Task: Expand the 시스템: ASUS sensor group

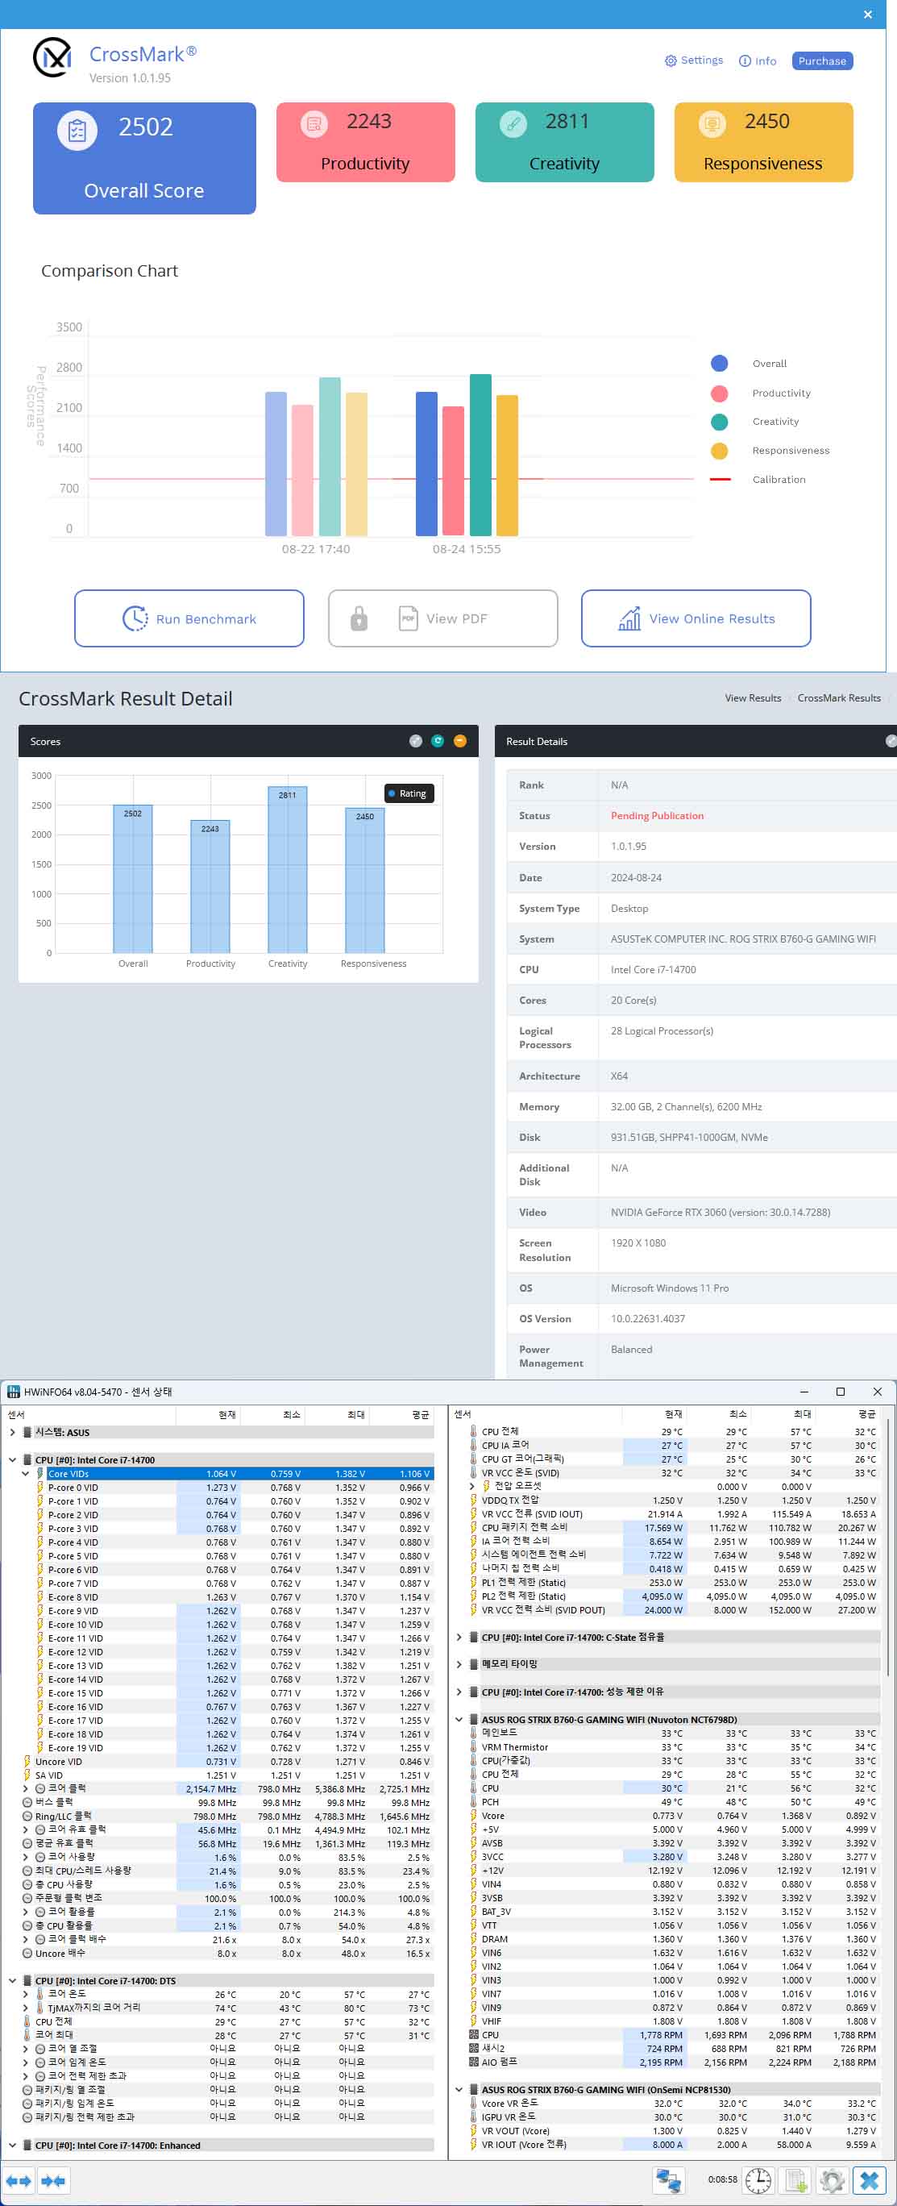Action: click(12, 1432)
